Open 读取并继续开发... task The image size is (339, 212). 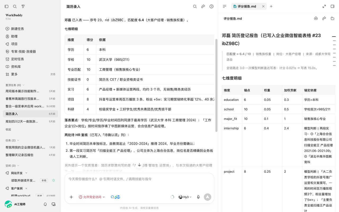click(23, 181)
